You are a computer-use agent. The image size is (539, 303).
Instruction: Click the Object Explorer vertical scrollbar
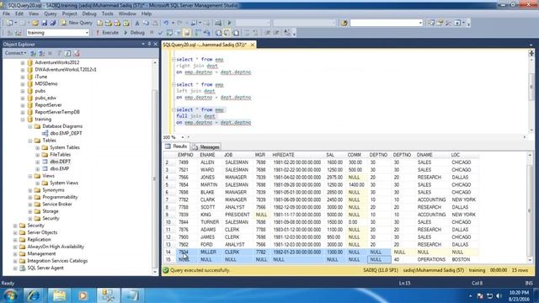(x=155, y=167)
